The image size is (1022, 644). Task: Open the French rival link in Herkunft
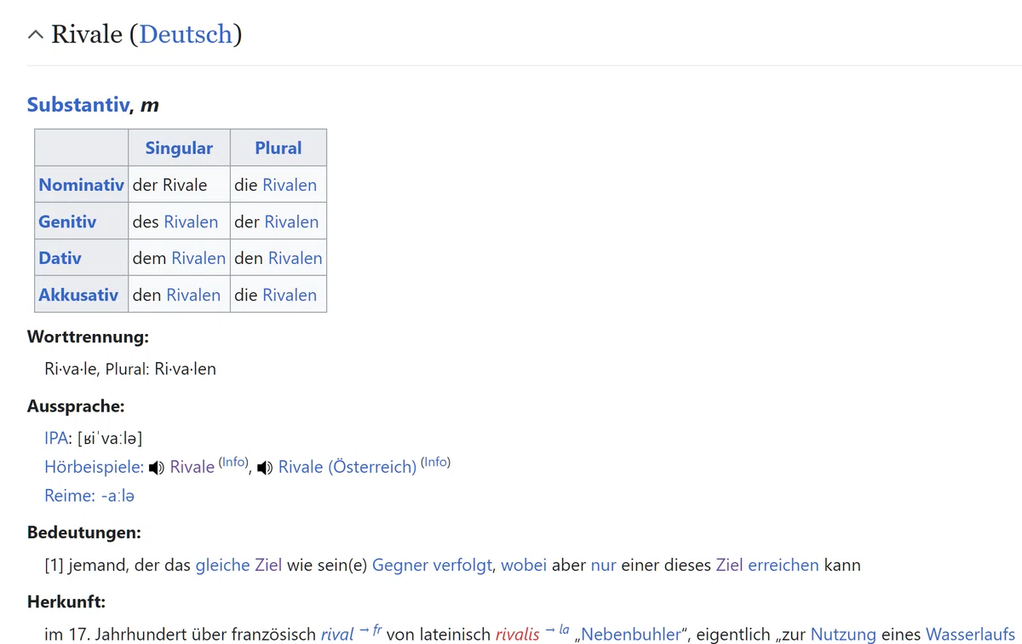coord(337,635)
